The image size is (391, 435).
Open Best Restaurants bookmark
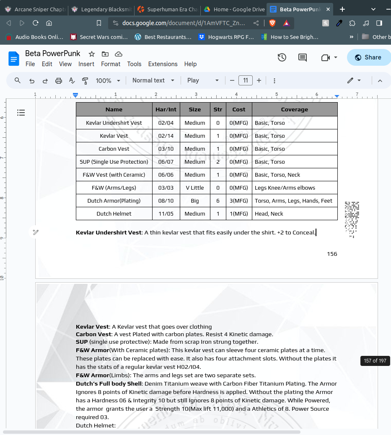click(x=163, y=37)
